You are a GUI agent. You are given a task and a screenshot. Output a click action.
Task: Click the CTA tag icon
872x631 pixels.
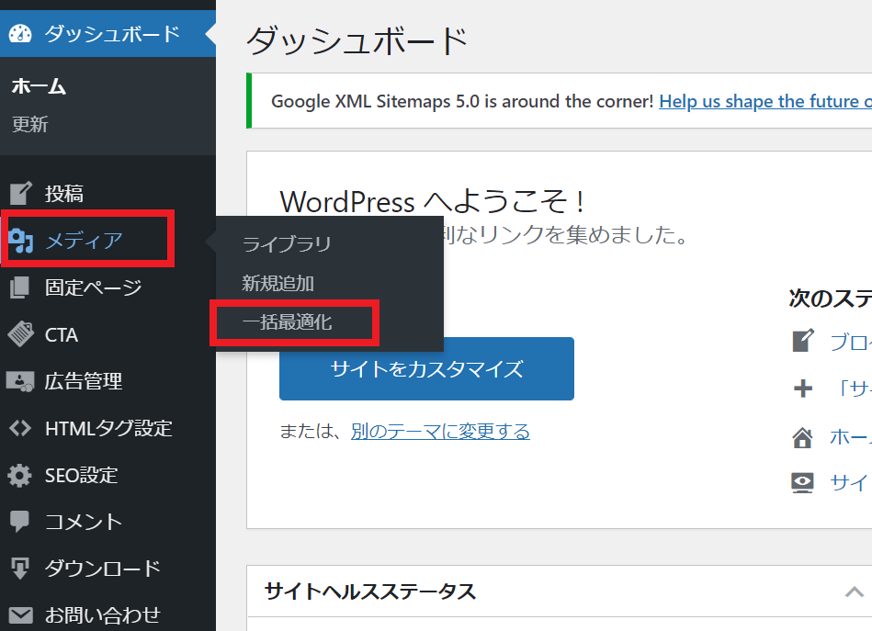(20, 334)
